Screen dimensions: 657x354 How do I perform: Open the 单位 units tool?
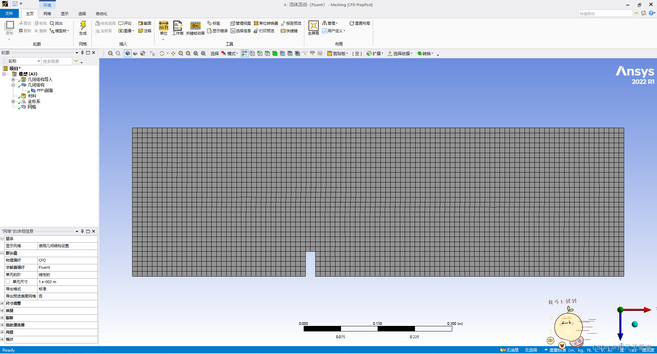click(x=164, y=28)
